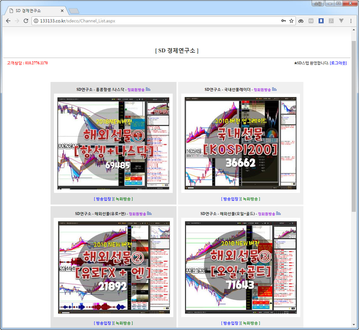Click dotted icon beside 홍콩항셍/나스닥 정회원방송

pyautogui.click(x=148, y=89)
